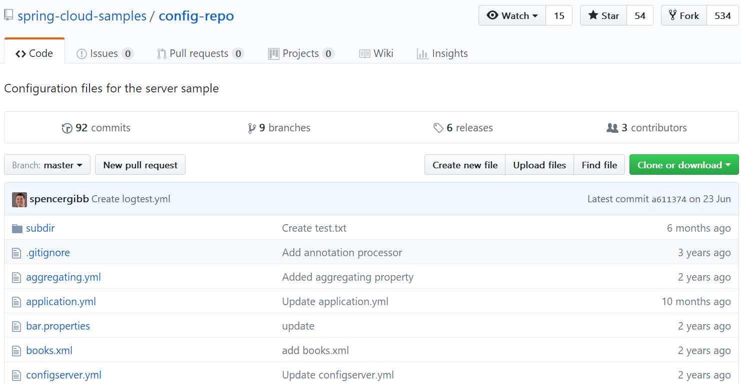The width and height of the screenshot is (741, 384).
Task: Click the releases tag icon
Action: pyautogui.click(x=438, y=128)
